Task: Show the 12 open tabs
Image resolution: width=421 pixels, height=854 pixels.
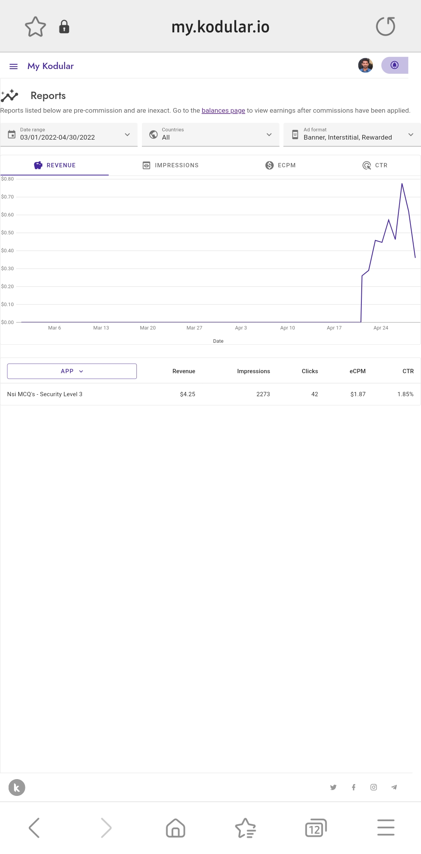Action: 316,827
